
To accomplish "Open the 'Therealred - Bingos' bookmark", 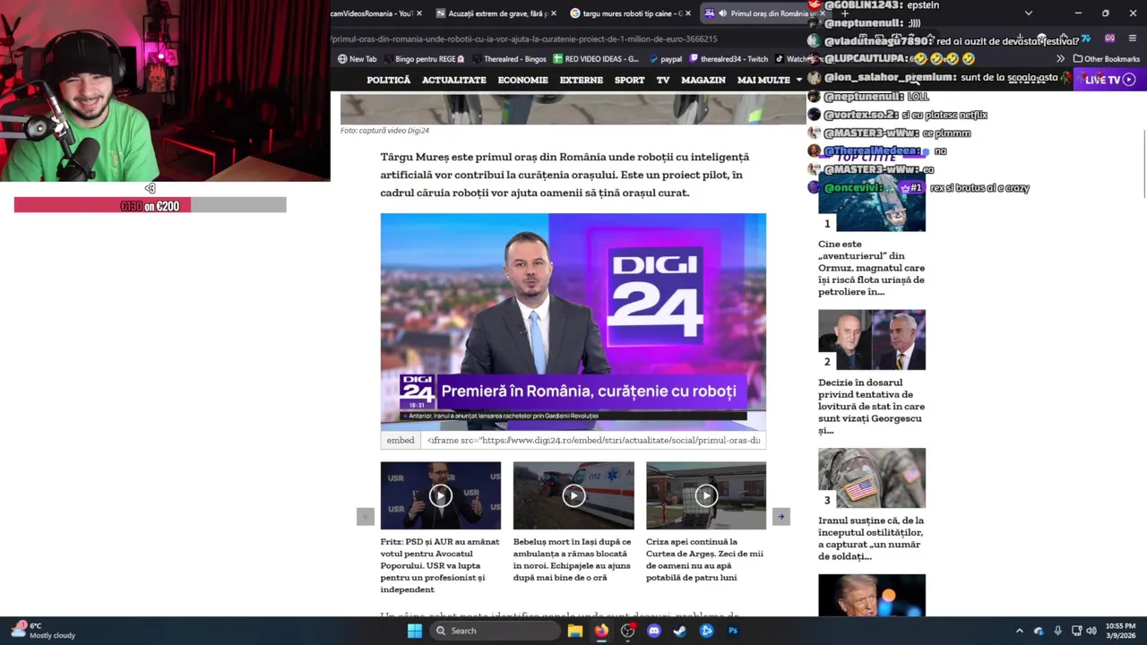I will [509, 59].
